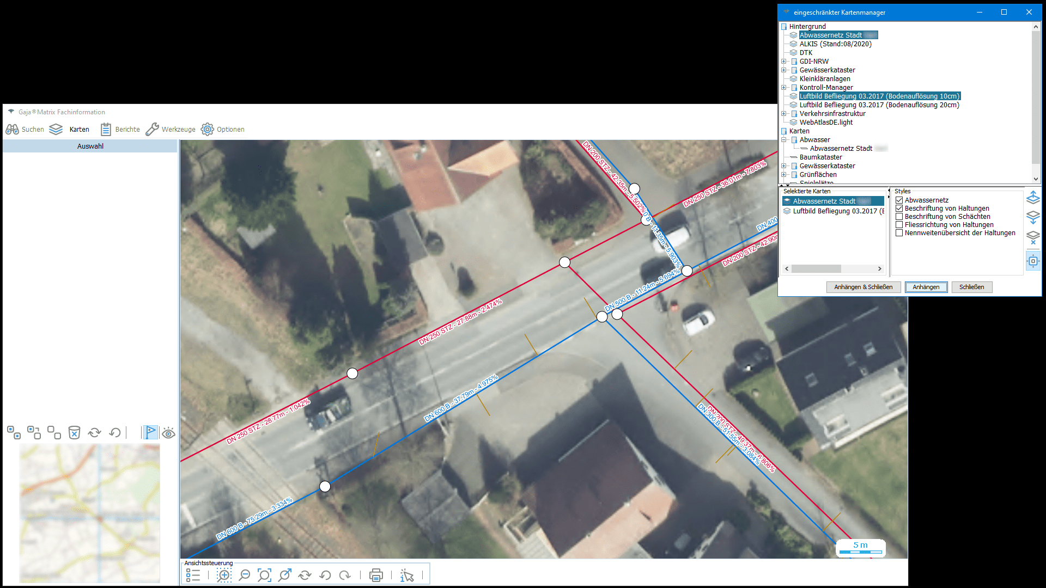This screenshot has height=588, width=1046.
Task: Enable Fliessrichtung von Haltungen checkbox
Action: (899, 225)
